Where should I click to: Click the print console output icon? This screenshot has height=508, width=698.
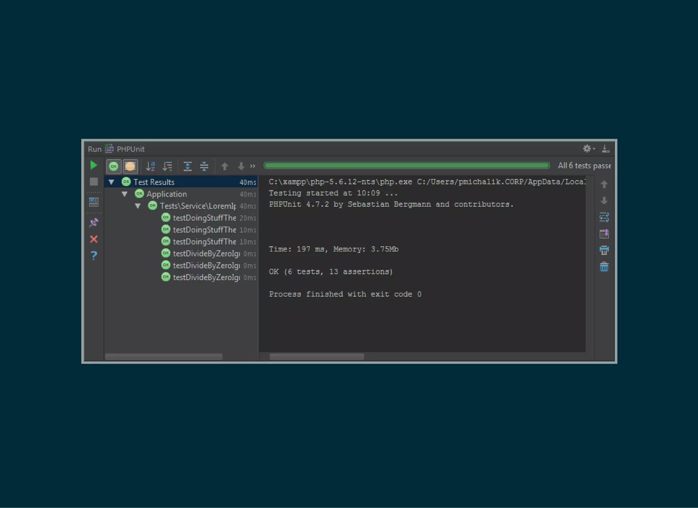pyautogui.click(x=604, y=250)
